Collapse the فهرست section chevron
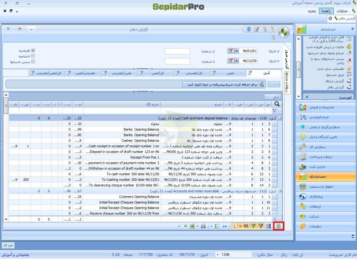357x259 pixels. coord(307,97)
